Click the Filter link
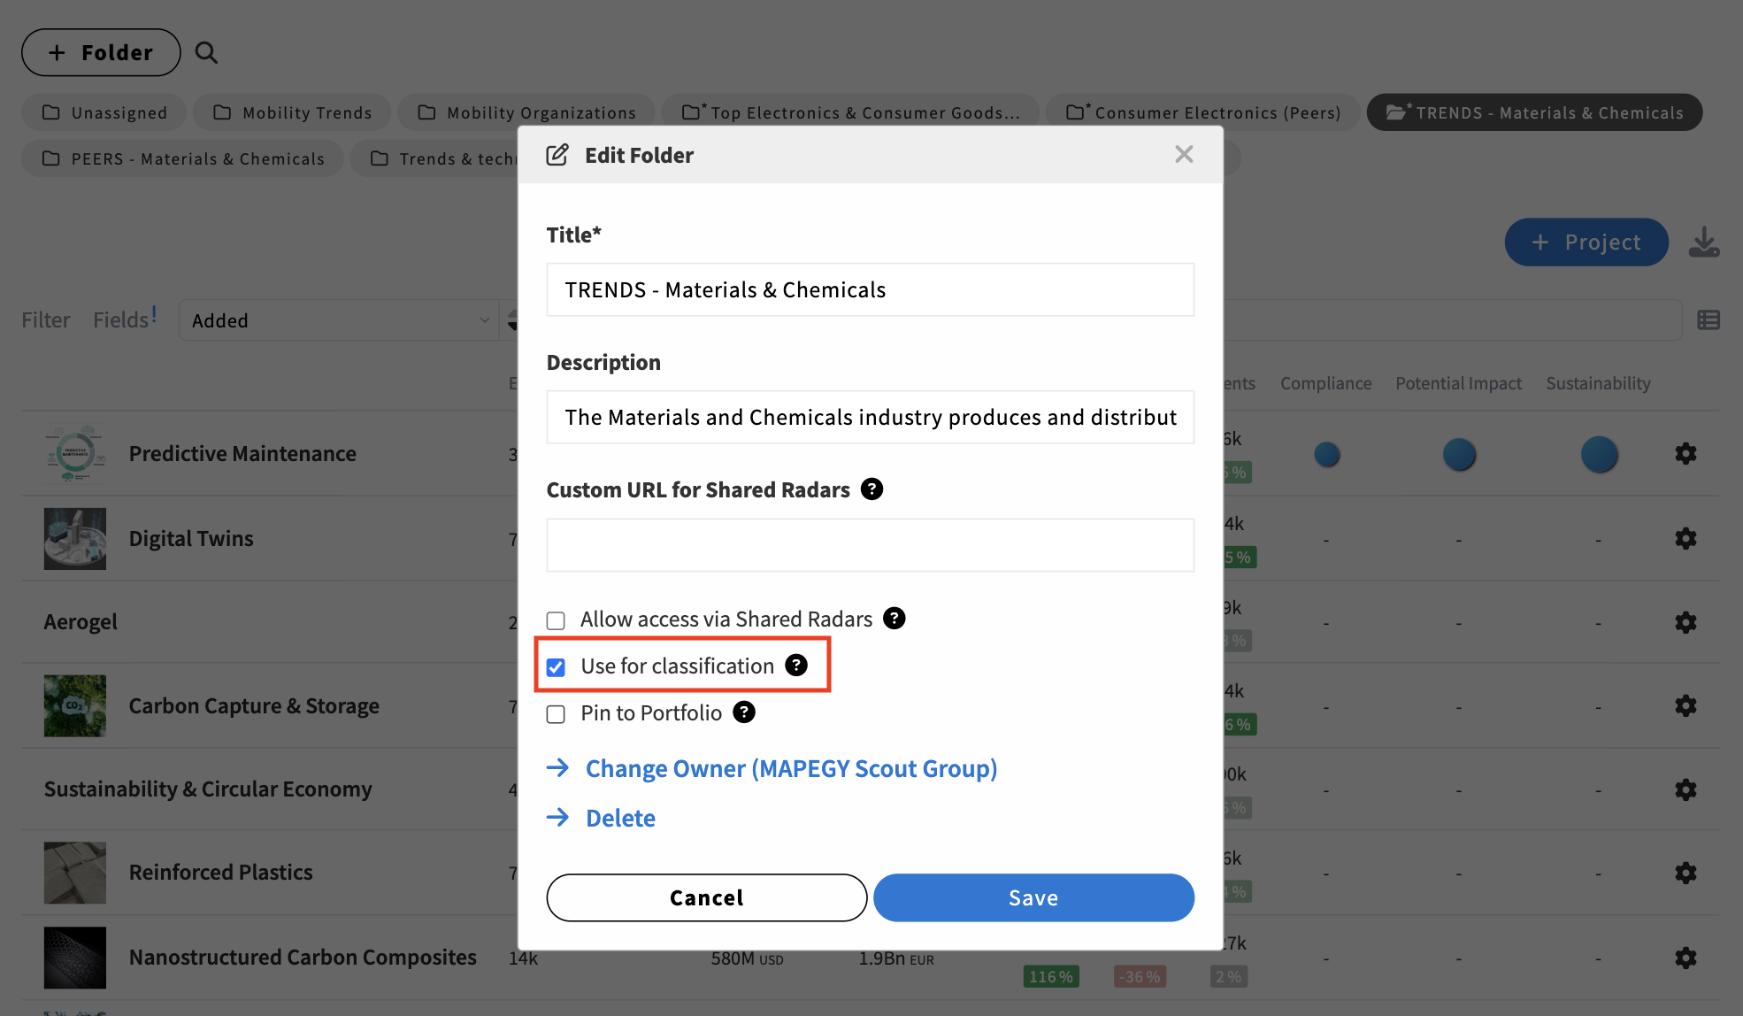This screenshot has height=1016, width=1743. point(46,319)
